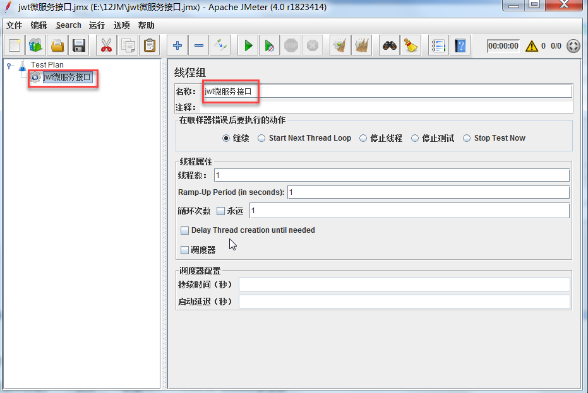Click the thread status circle icon
The width and height of the screenshot is (588, 393).
tap(573, 46)
